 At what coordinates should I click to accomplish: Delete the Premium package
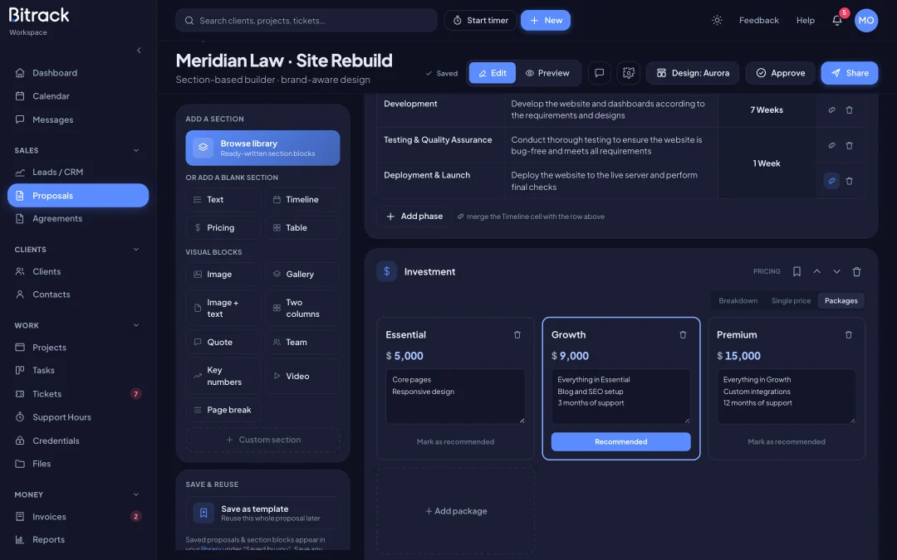848,335
